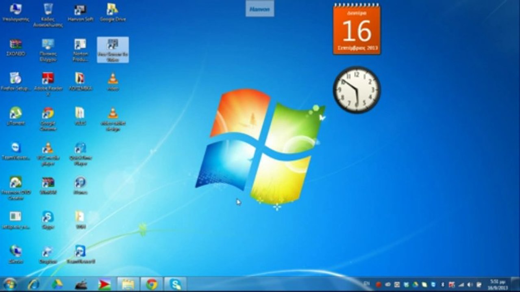This screenshot has height=292, width=520.
Task: Switch to Google Chrome on the taskbar
Action: tap(152, 284)
